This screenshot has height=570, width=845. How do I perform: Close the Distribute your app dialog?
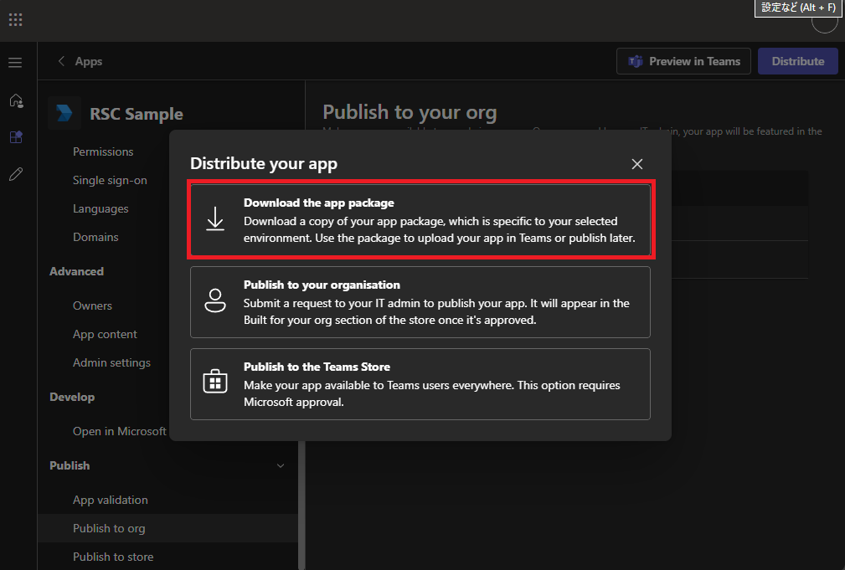pos(637,164)
